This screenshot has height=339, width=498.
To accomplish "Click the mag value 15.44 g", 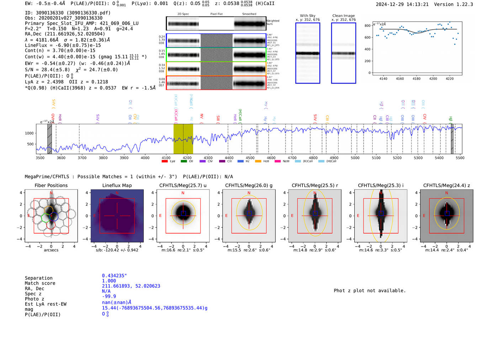I will coord(155,308).
